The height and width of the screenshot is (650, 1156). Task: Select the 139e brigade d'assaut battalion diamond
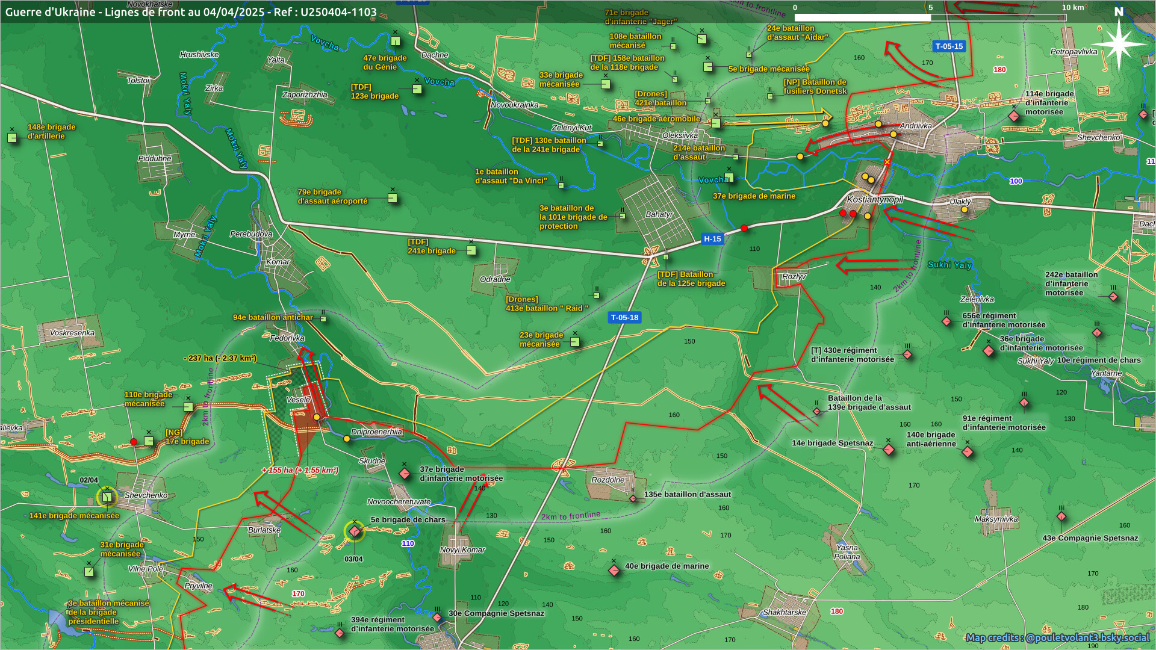pyautogui.click(x=817, y=412)
